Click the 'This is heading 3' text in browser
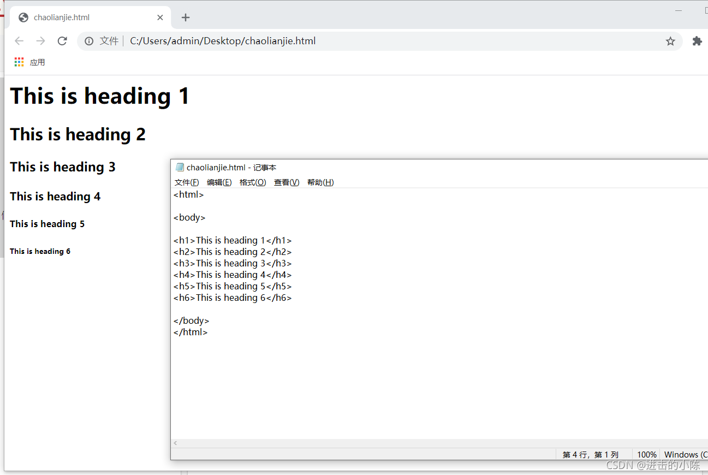Image resolution: width=708 pixels, height=475 pixels. [x=63, y=167]
